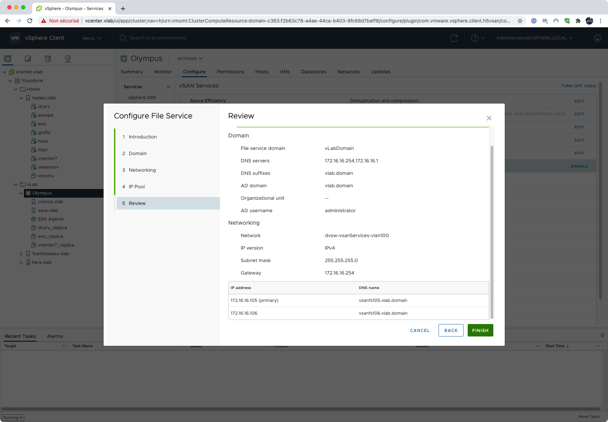
Task: Open the Administrator@VSPHERE.LOCAL user dropdown
Action: pos(534,38)
